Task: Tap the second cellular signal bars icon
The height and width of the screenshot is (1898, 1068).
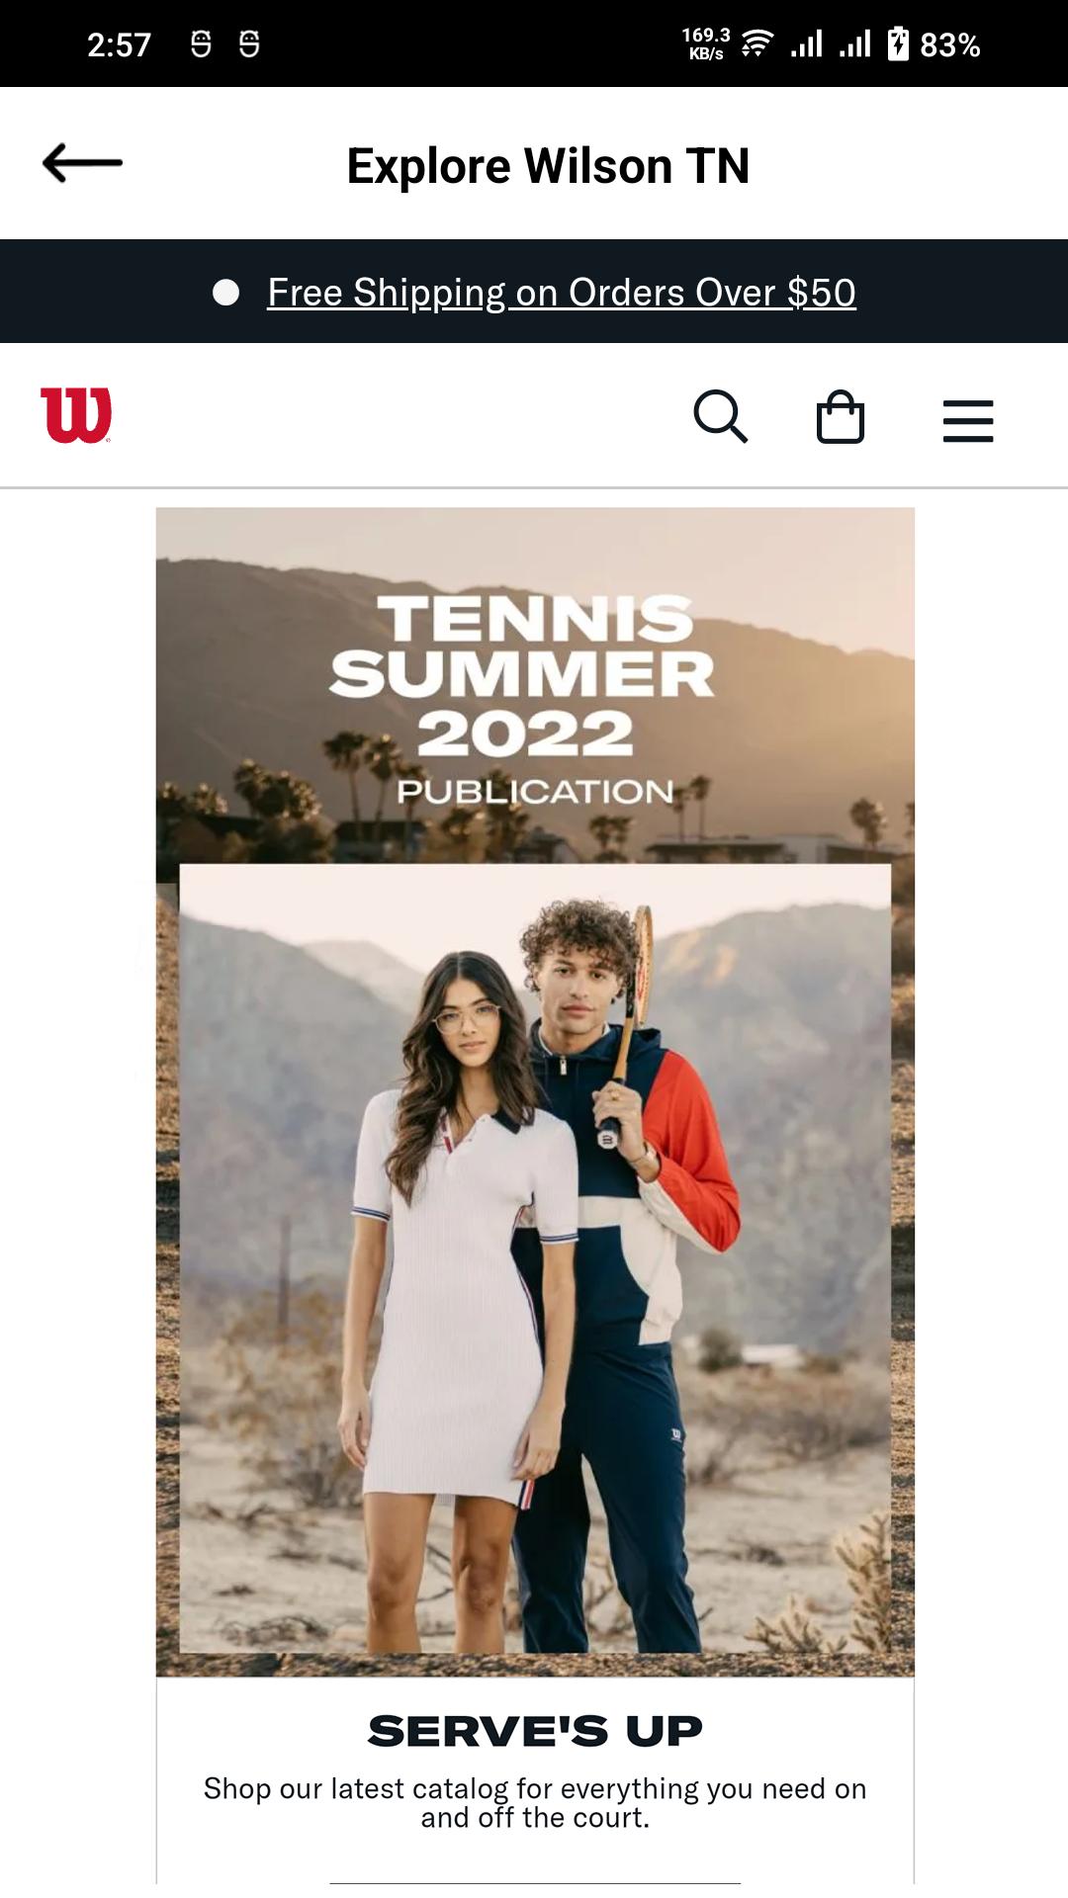Action: click(855, 43)
